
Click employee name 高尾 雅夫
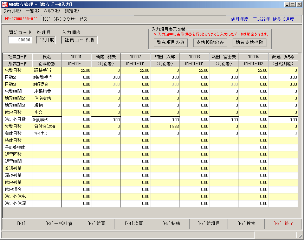106,57
